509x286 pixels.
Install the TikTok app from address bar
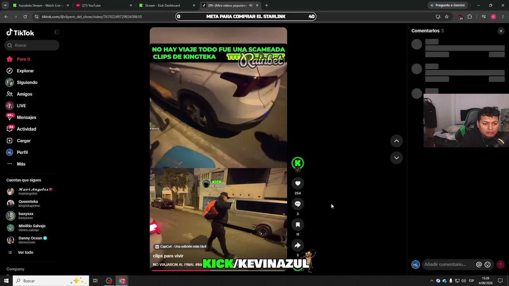(x=438, y=17)
